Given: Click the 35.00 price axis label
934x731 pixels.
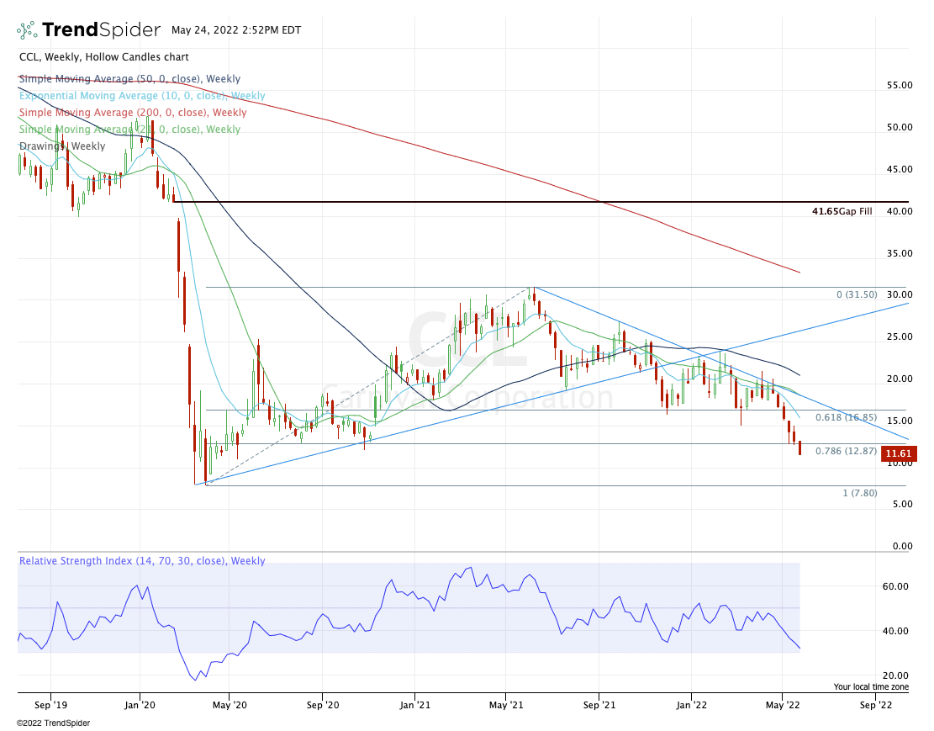Looking at the screenshot, I should [900, 253].
